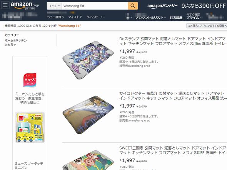Click the Amazon.co.jp prime logo
Viewport: 227px width, 170px height.
[x=25, y=6]
